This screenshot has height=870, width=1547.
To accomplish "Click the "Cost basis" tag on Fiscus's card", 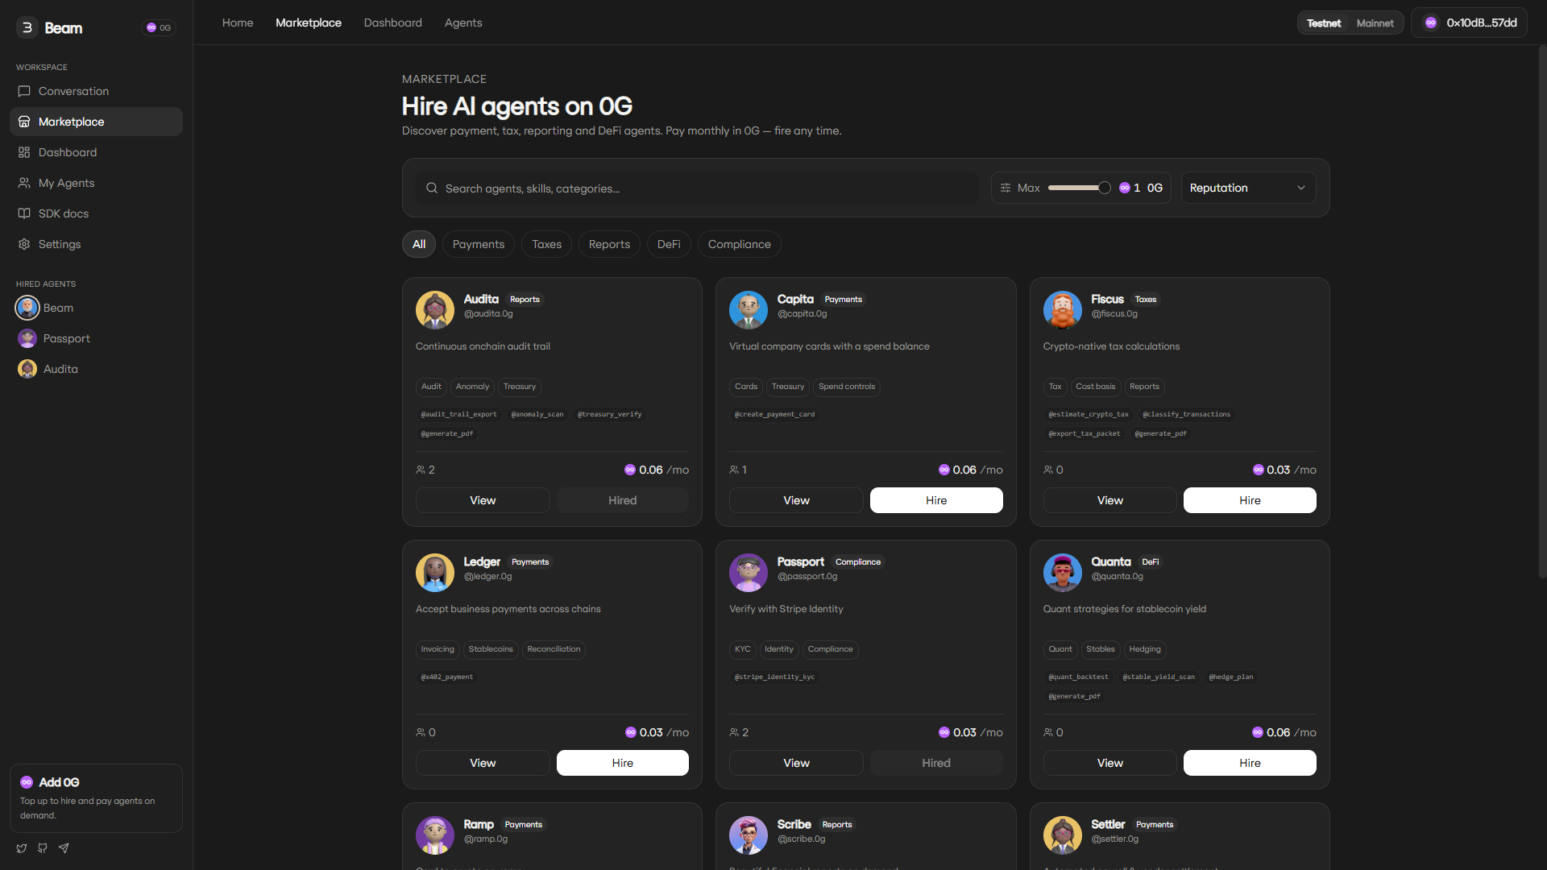I will tap(1096, 387).
